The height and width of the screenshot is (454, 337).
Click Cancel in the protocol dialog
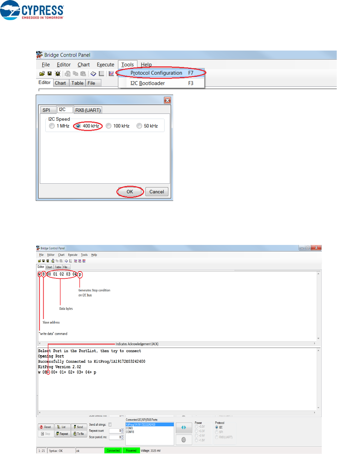(x=157, y=192)
